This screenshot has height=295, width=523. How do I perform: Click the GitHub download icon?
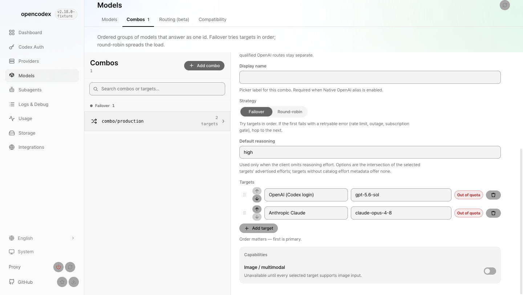click(x=74, y=282)
